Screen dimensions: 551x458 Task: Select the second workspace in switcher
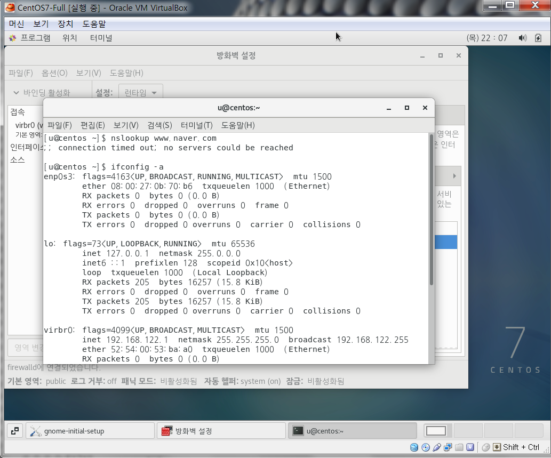point(468,431)
